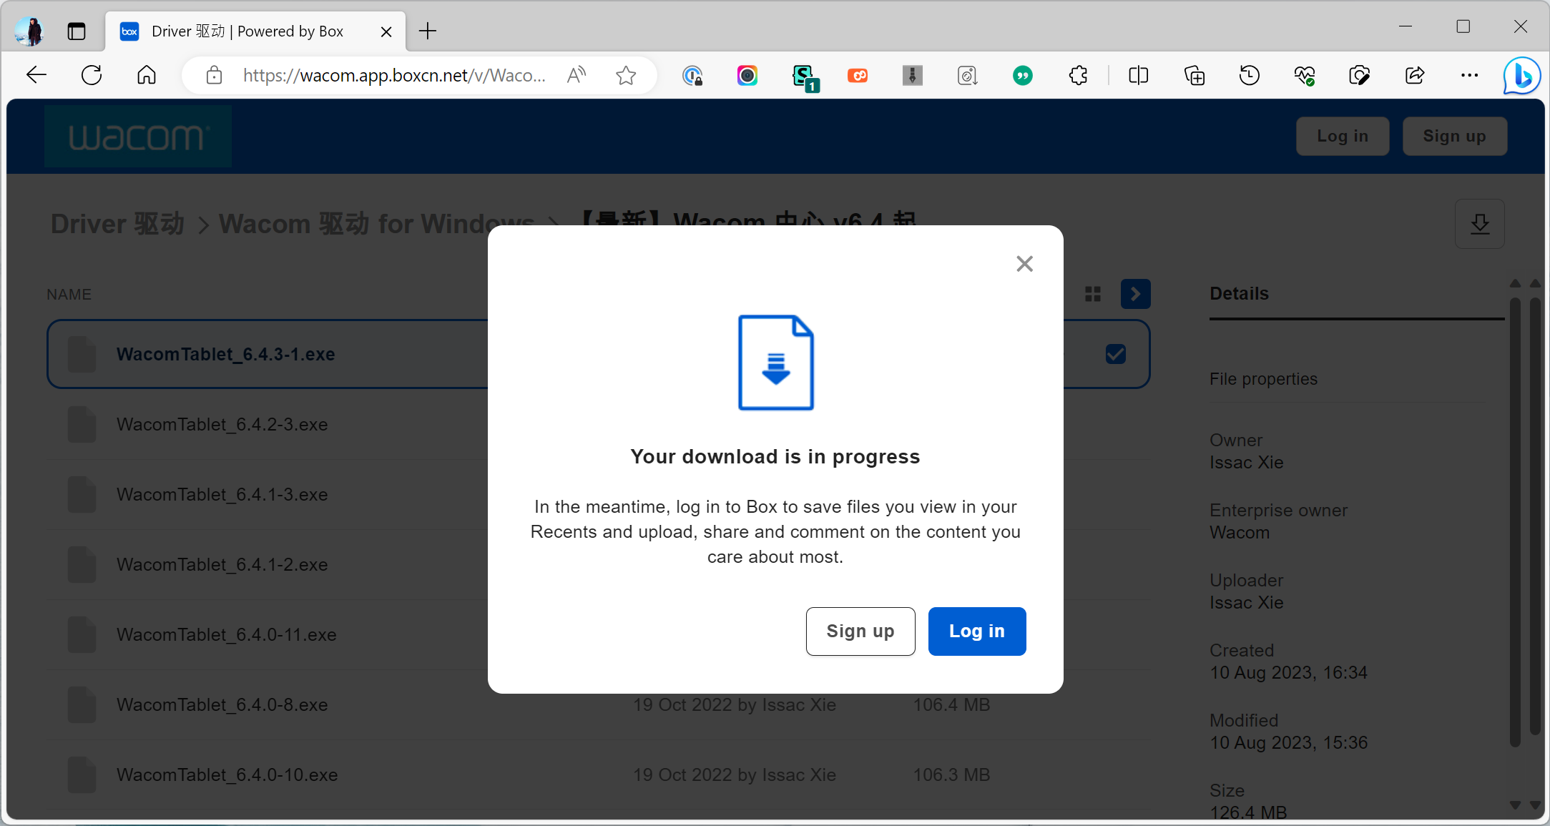The width and height of the screenshot is (1550, 826).
Task: Open the Extensions puzzle icon
Action: tap(1078, 75)
